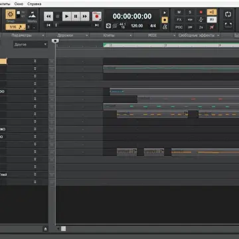This screenshot has width=239, height=239.
Task: Click the set-loop-to-selection icon below loop icon
Action: click(228, 25)
